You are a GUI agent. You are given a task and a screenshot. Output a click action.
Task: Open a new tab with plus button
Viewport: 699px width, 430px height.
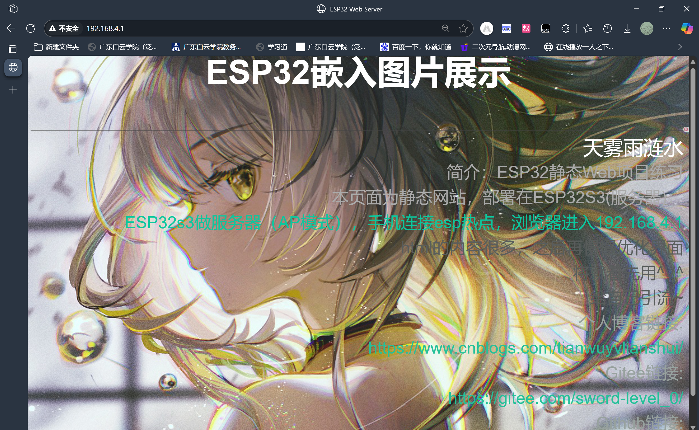(13, 90)
